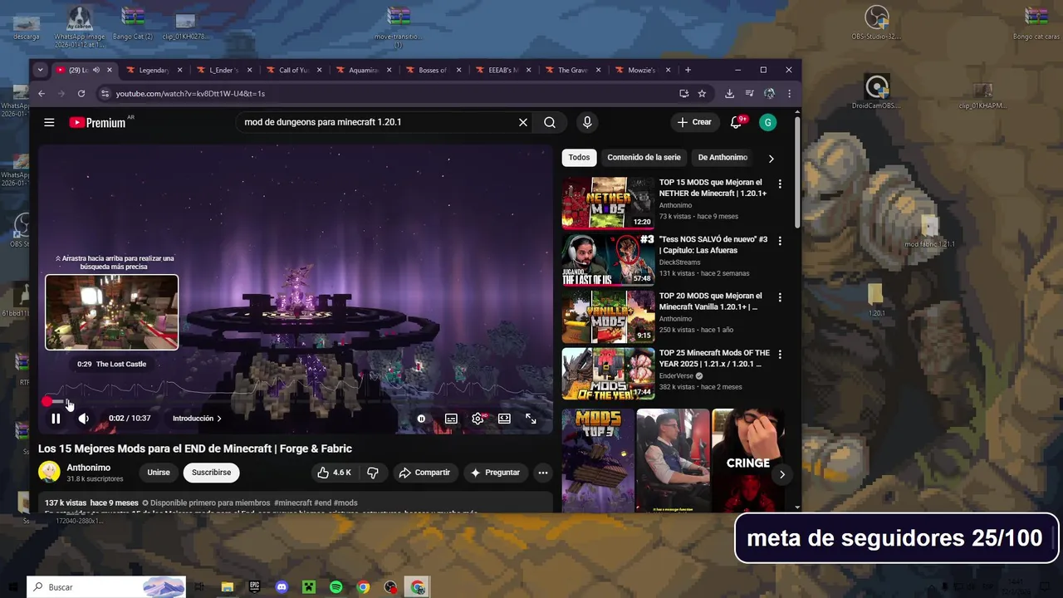Image resolution: width=1063 pixels, height=598 pixels.
Task: Open browser downloads
Action: pos(729,94)
